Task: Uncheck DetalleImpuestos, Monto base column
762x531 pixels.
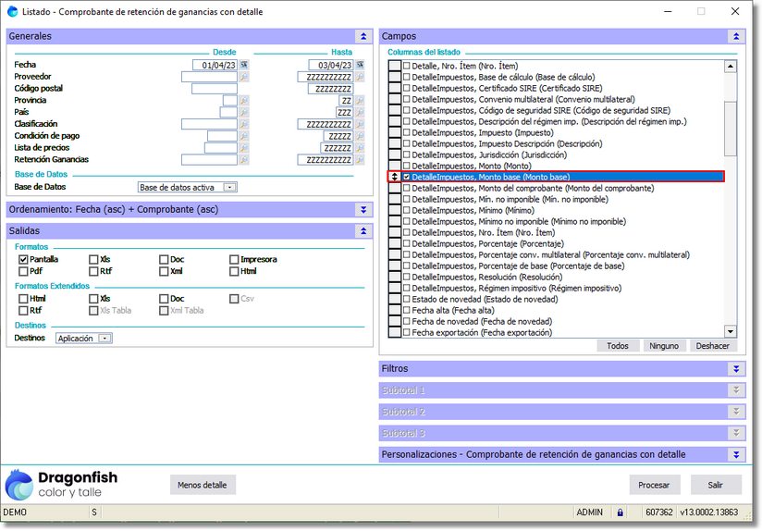Action: click(407, 177)
